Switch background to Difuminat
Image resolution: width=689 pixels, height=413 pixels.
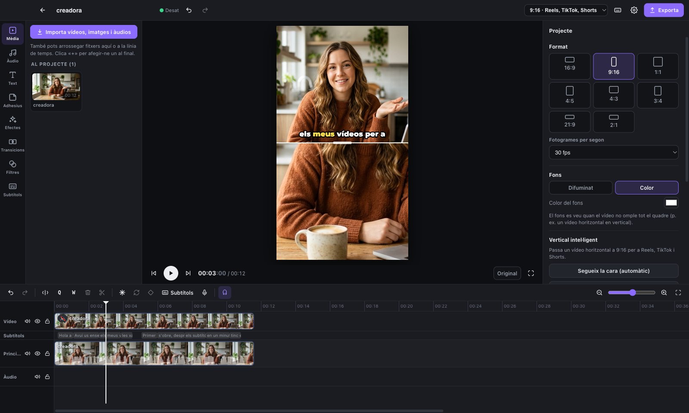pyautogui.click(x=580, y=188)
